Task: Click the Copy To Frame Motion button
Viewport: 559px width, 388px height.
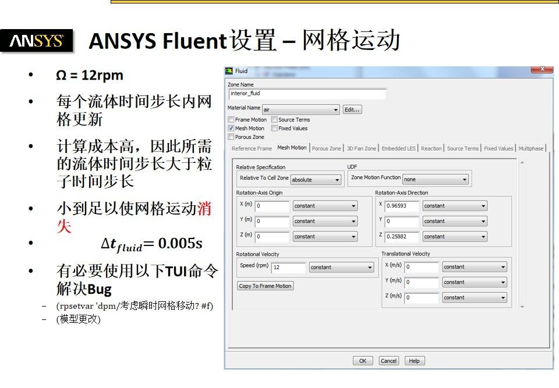Action: click(x=265, y=286)
